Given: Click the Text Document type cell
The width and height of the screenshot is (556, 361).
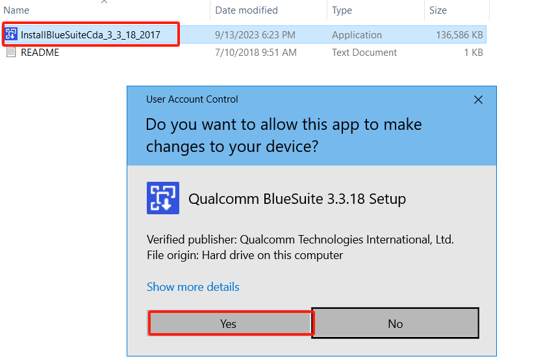Looking at the screenshot, I should tap(364, 53).
